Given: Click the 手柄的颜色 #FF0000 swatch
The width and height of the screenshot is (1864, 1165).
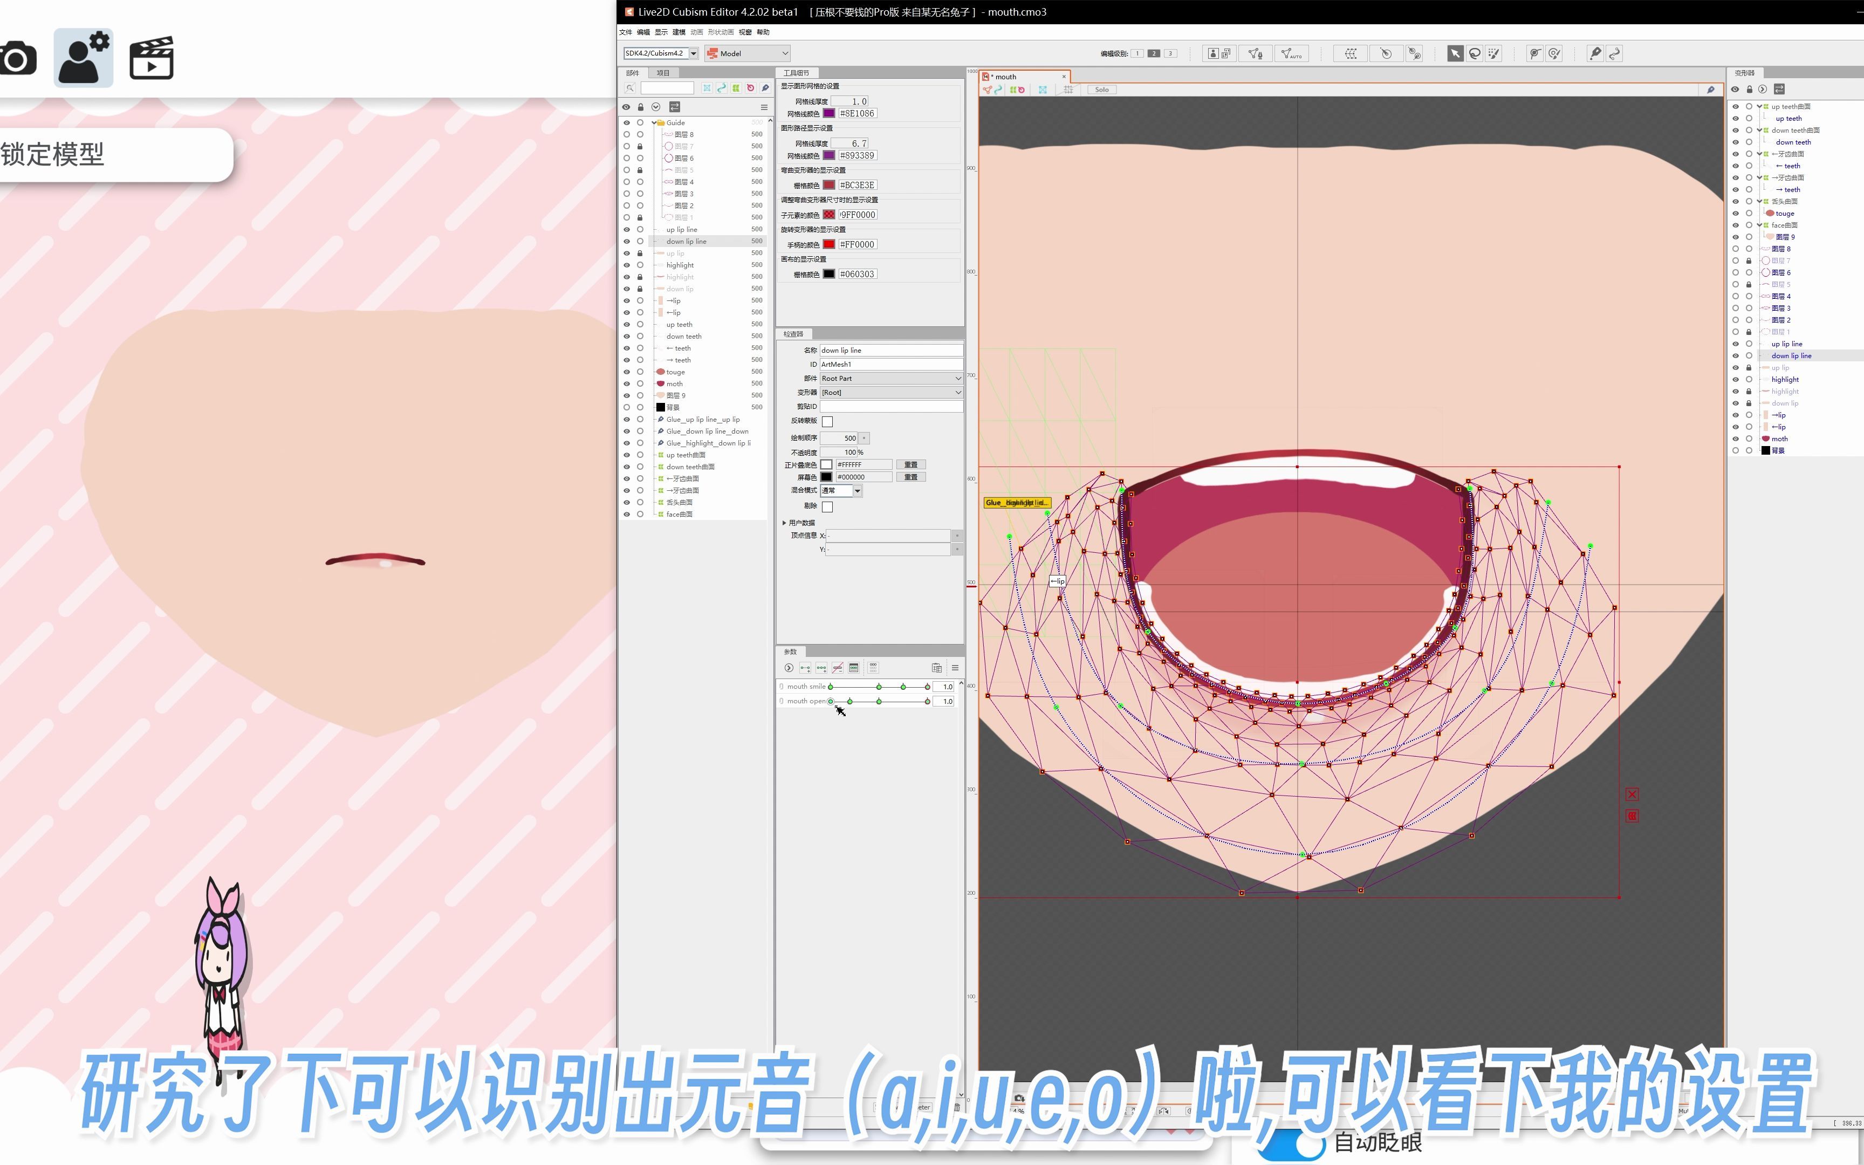Looking at the screenshot, I should [x=829, y=244].
